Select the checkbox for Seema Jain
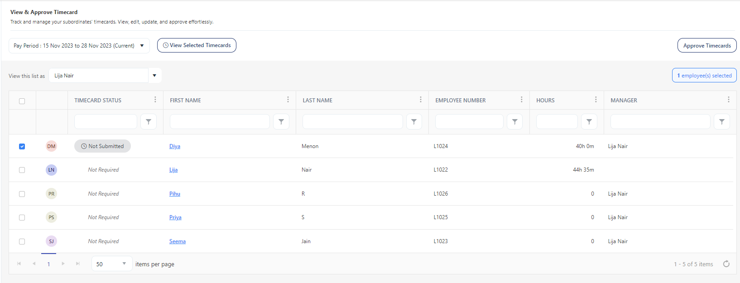The height and width of the screenshot is (283, 740). (x=22, y=241)
